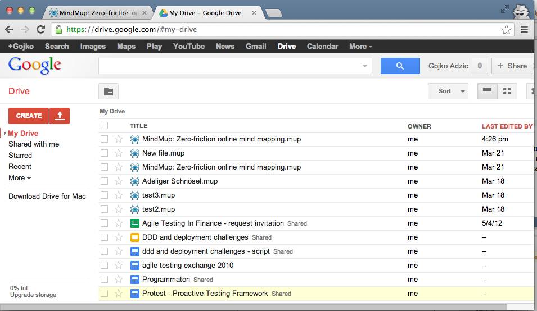
Task: Check the box for ddd and deployment challenges - script
Action: coord(105,251)
